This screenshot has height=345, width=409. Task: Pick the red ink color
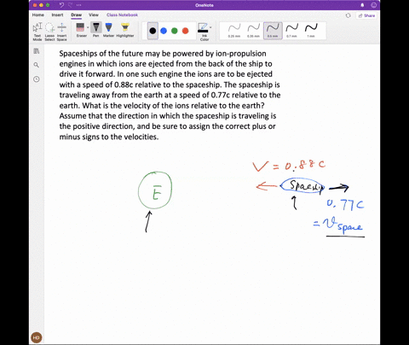186,31
